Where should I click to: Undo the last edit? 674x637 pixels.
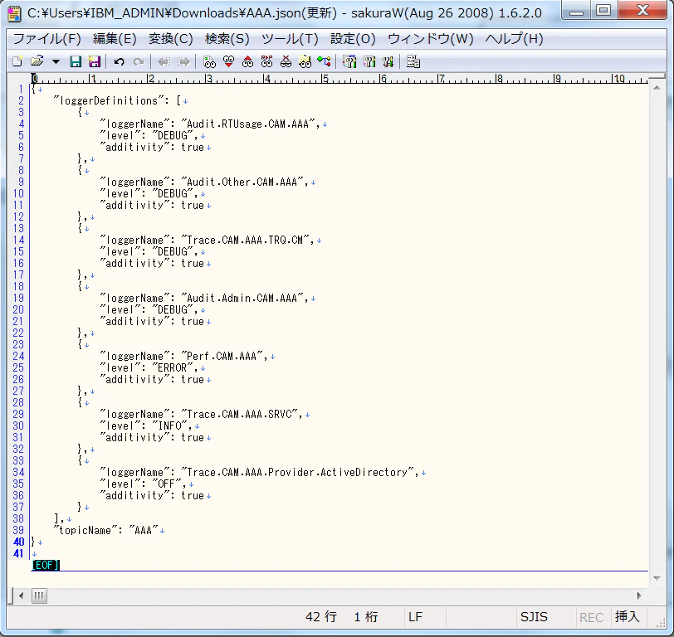click(119, 62)
